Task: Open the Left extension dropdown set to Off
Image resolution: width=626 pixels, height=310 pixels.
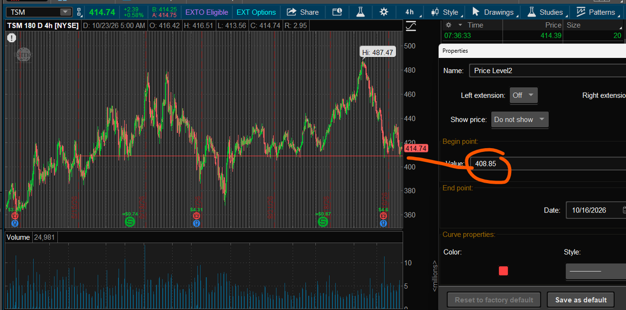Action: [x=523, y=96]
